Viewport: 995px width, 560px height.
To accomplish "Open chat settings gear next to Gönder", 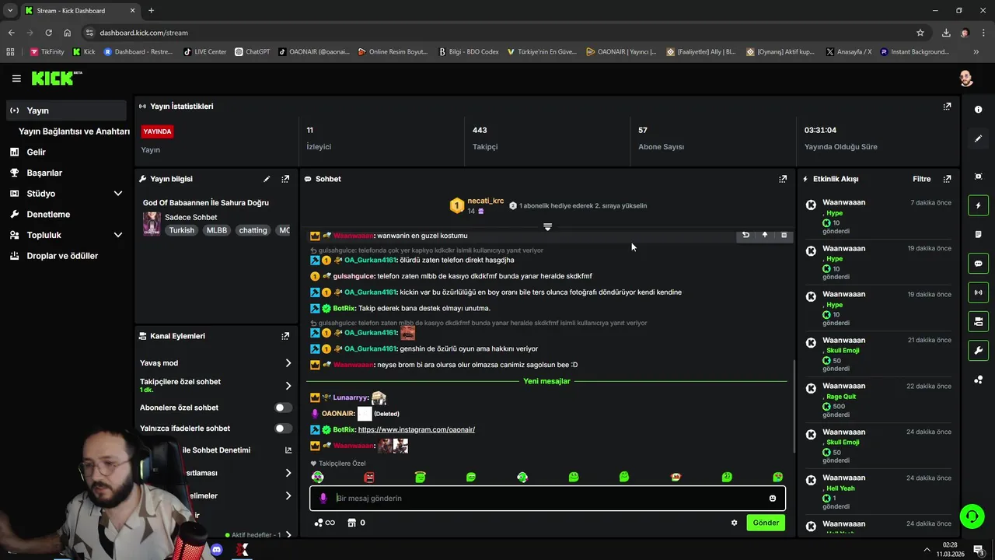I will [734, 523].
